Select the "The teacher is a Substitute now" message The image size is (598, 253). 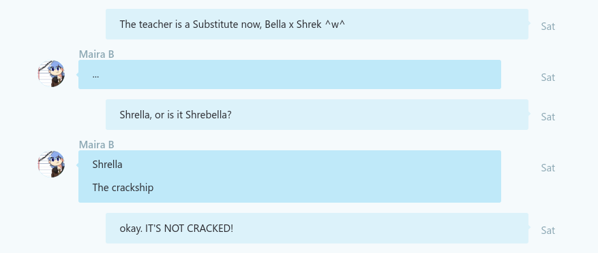coord(317,24)
